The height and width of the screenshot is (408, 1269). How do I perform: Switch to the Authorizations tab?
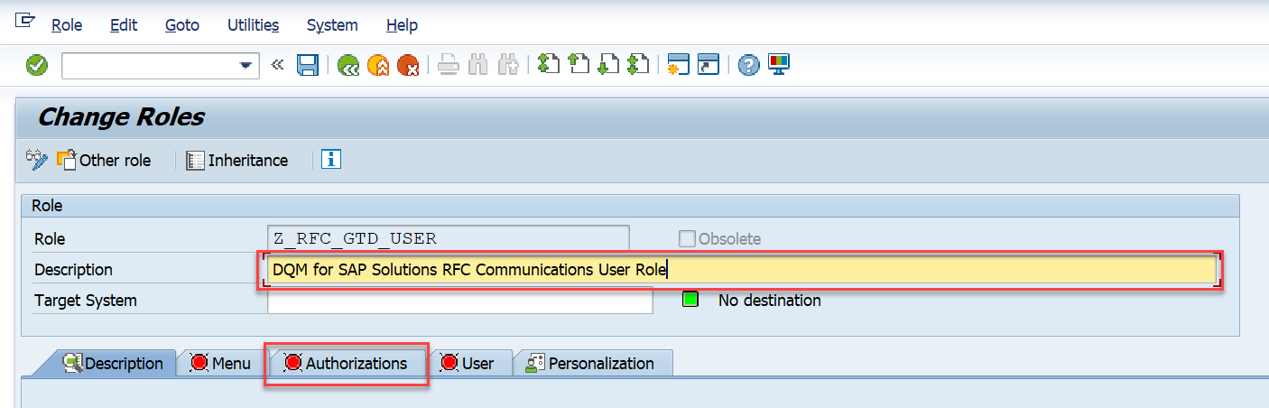tap(347, 363)
